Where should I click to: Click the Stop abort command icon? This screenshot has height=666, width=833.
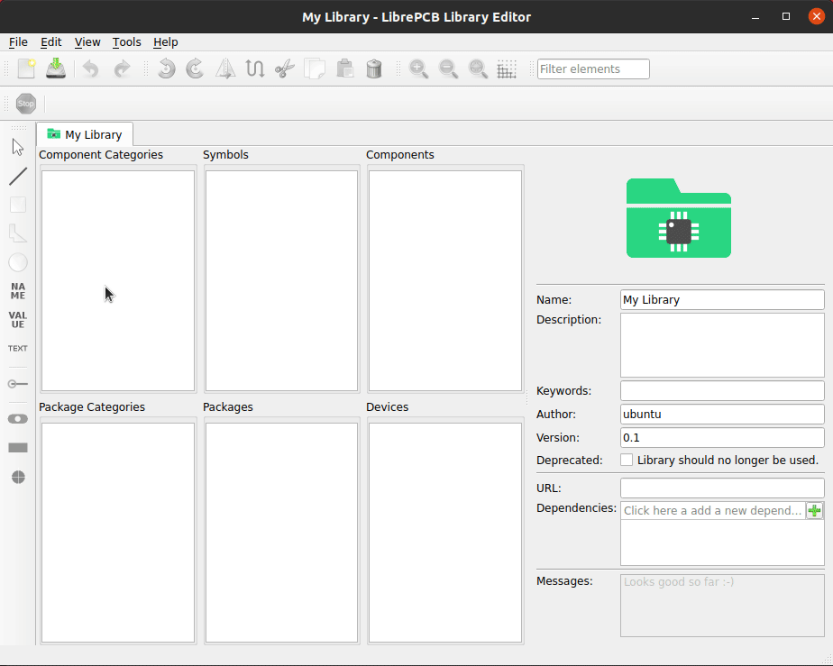coord(26,103)
